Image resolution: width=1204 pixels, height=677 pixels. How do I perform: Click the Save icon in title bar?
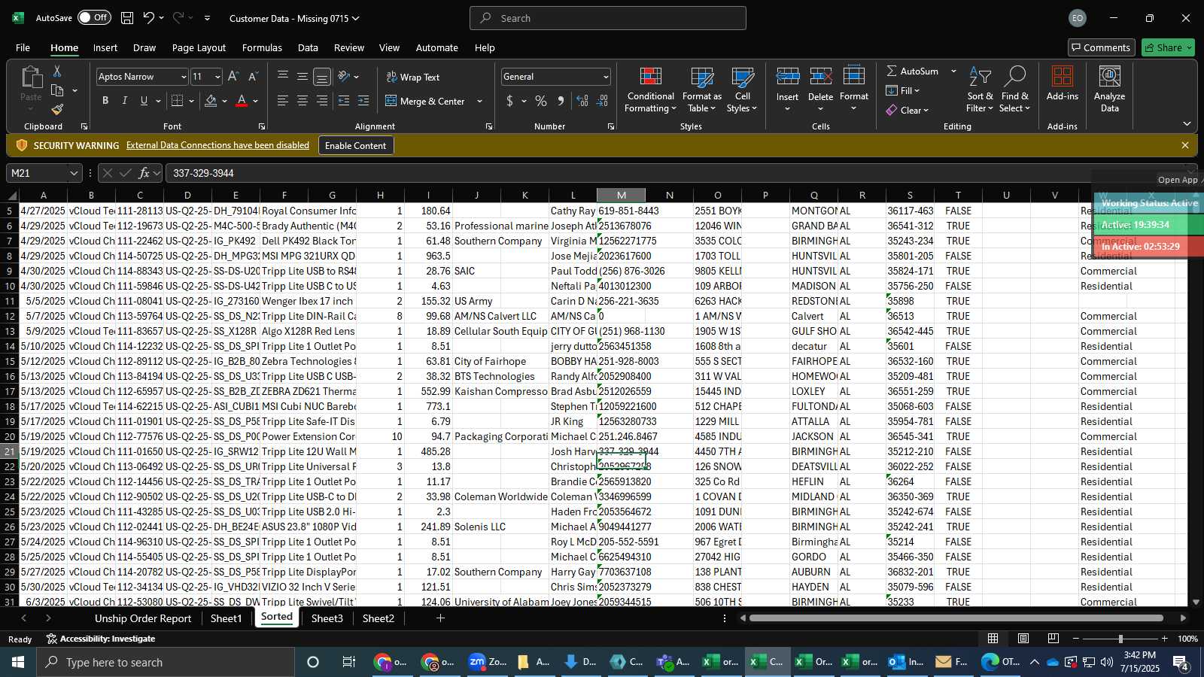pos(127,17)
